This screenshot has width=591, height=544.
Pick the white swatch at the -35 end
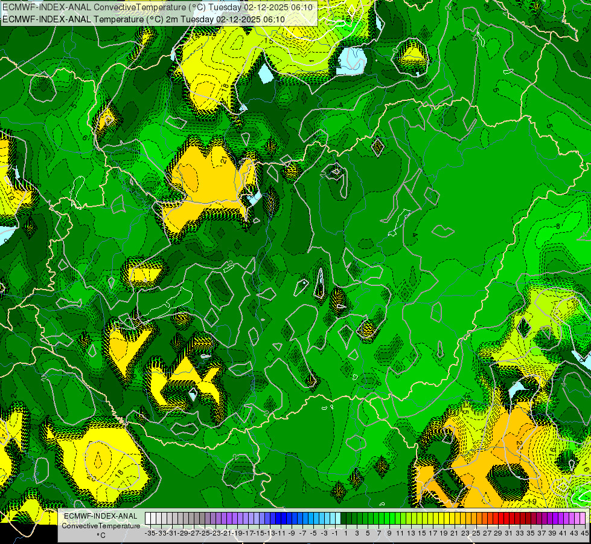(x=148, y=518)
